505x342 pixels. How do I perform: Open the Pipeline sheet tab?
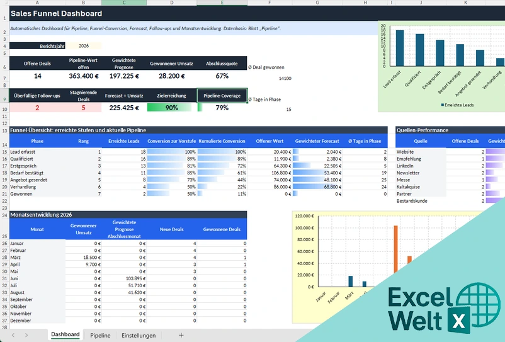tap(100, 335)
